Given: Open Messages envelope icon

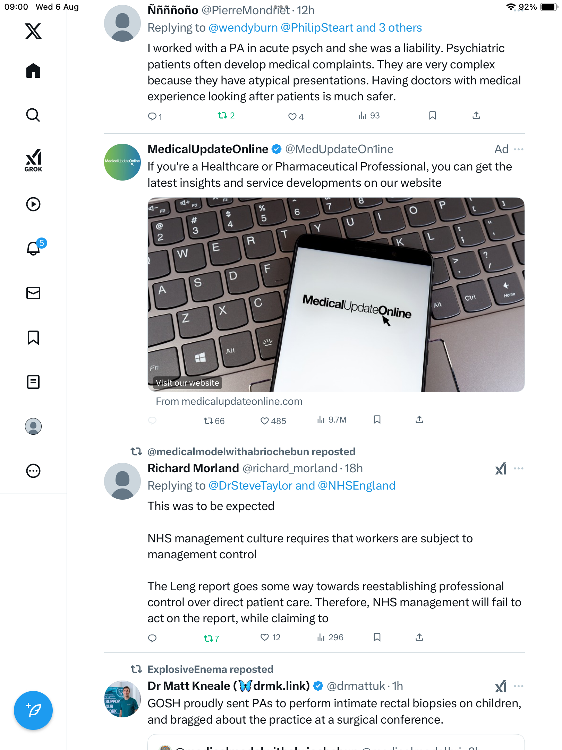Looking at the screenshot, I should coord(33,293).
